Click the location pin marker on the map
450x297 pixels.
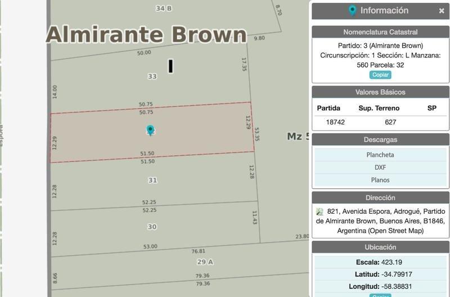150,130
